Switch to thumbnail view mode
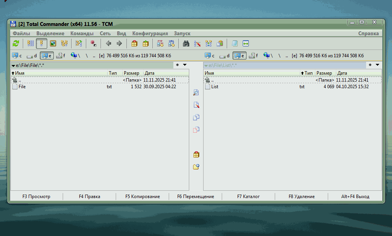 [53, 43]
